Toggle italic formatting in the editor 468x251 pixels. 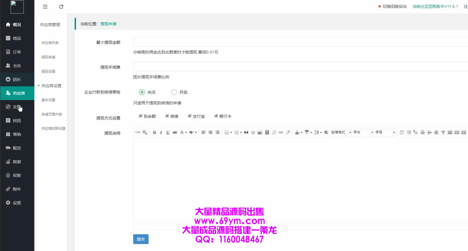(161, 132)
